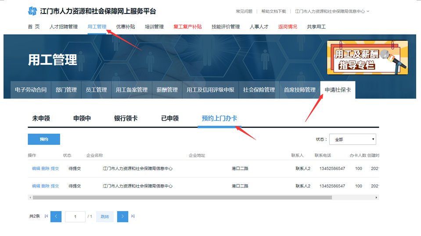Image resolution: width=421 pixels, height=236 pixels.
Task: Click the page number input field
Action: tap(75, 216)
